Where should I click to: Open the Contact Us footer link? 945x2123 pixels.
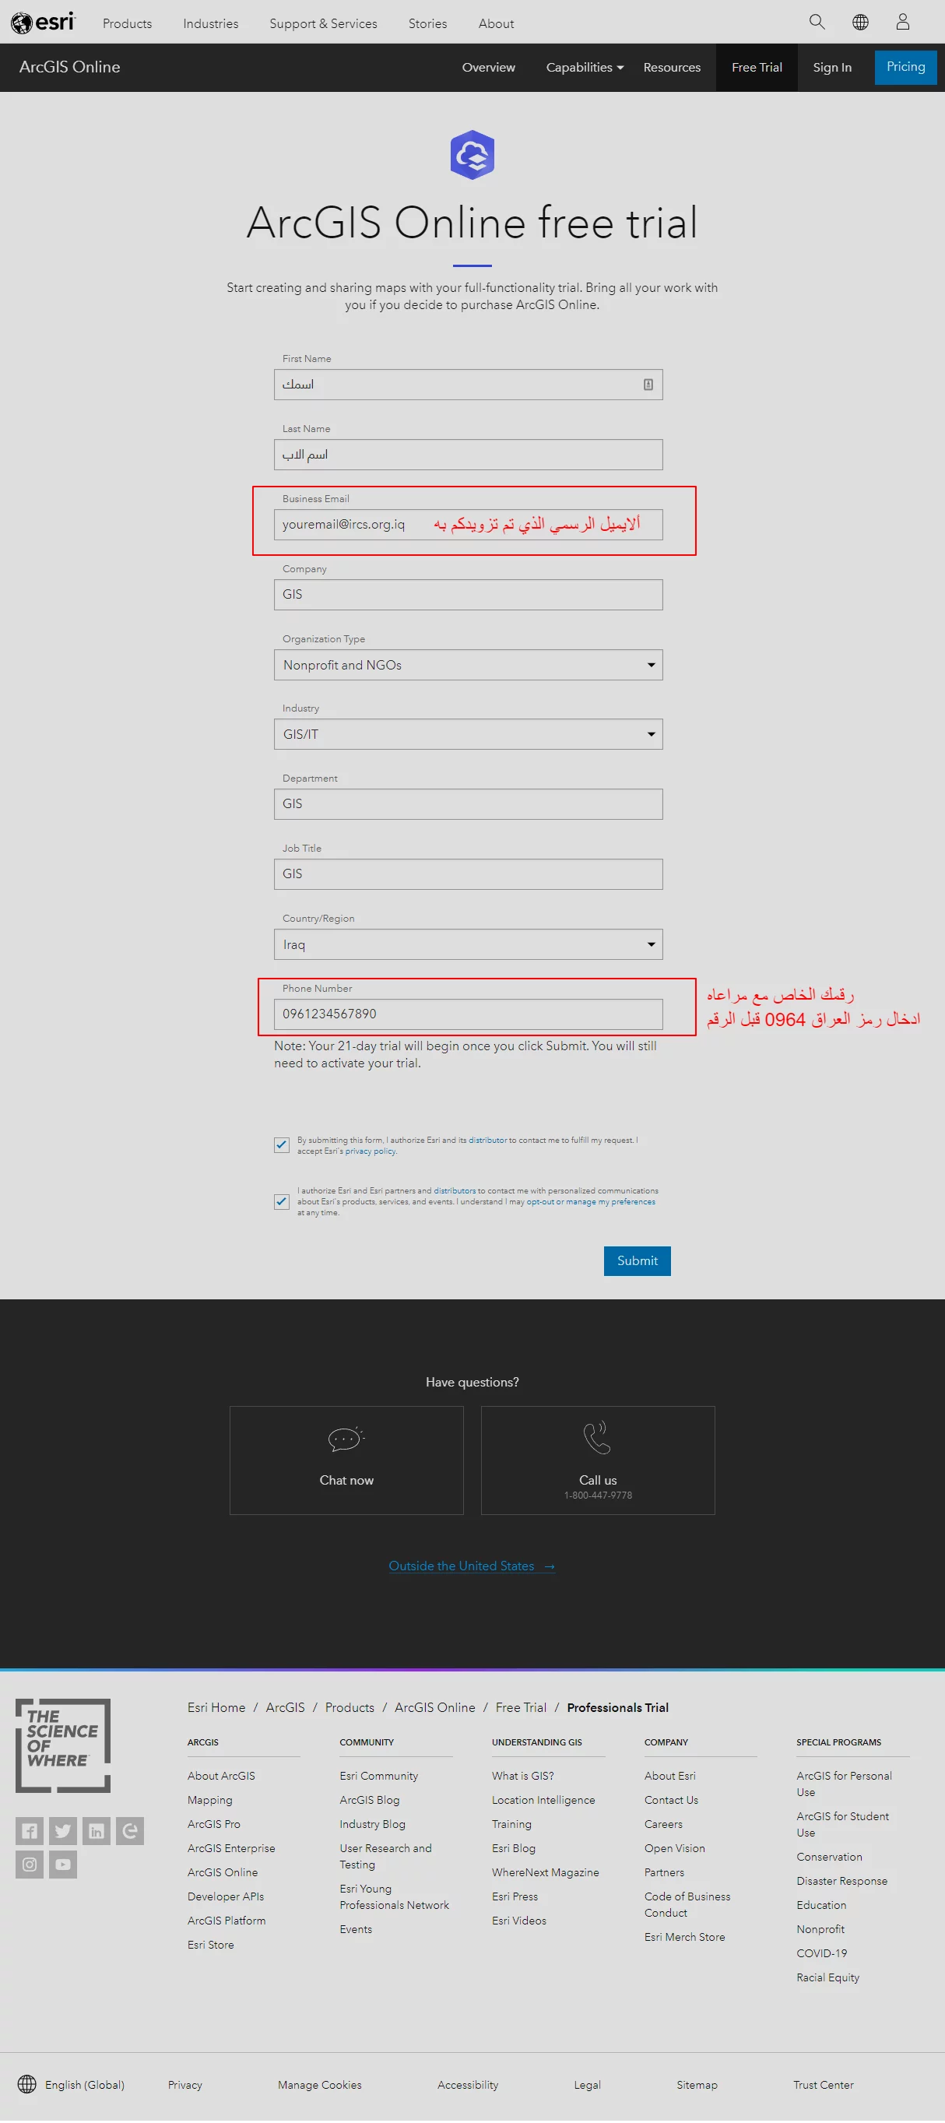coord(671,1801)
